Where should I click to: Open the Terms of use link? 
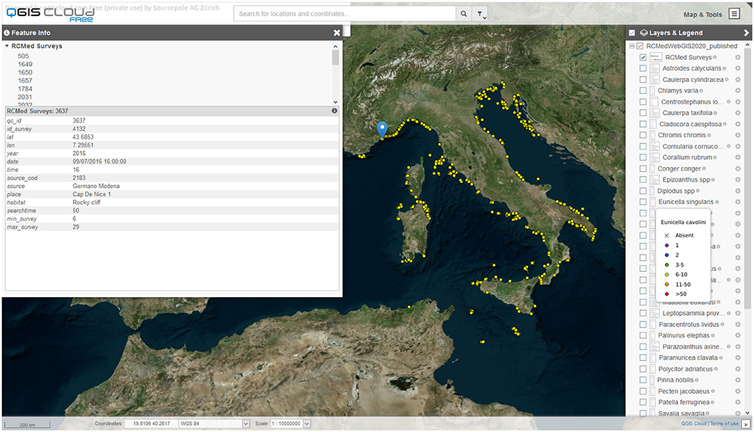[724, 424]
